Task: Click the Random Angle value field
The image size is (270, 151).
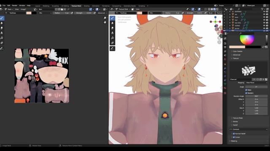Action: (256, 96)
